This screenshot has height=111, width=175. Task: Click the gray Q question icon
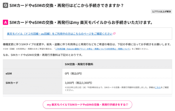(6, 5)
